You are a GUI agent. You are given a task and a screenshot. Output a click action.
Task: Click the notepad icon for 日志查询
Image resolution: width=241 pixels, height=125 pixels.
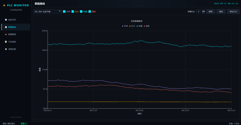(x=6, y=42)
